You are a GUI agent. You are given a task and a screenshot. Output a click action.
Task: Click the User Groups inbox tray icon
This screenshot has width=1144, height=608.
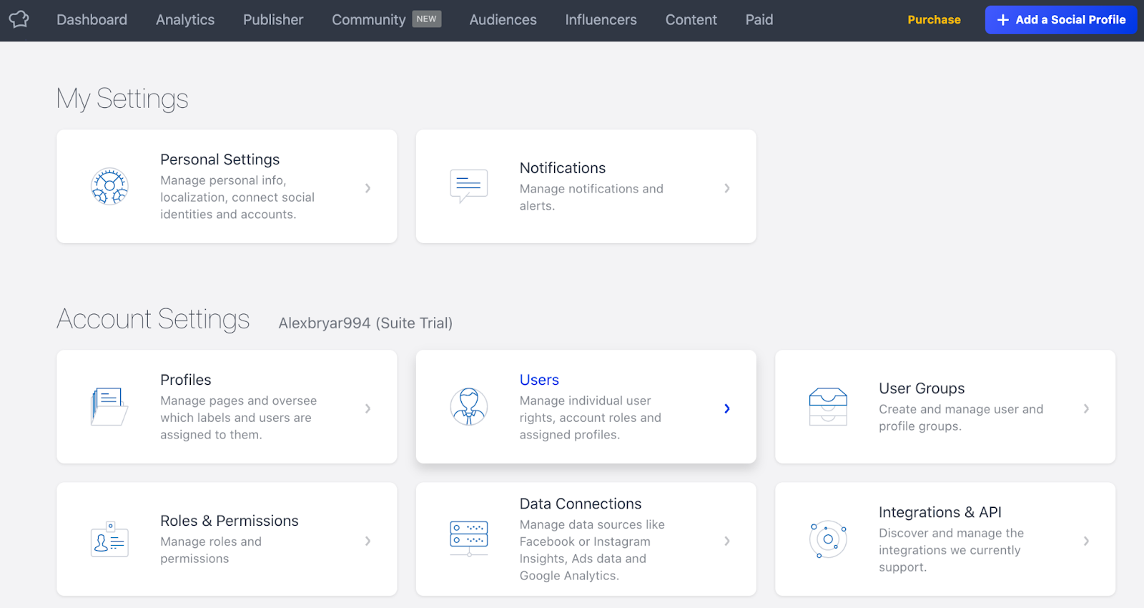pyautogui.click(x=828, y=406)
